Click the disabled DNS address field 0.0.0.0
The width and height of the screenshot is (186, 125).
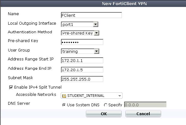pos(145,105)
